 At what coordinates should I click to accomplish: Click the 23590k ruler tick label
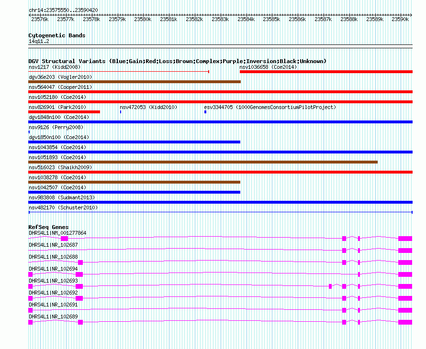click(400, 19)
